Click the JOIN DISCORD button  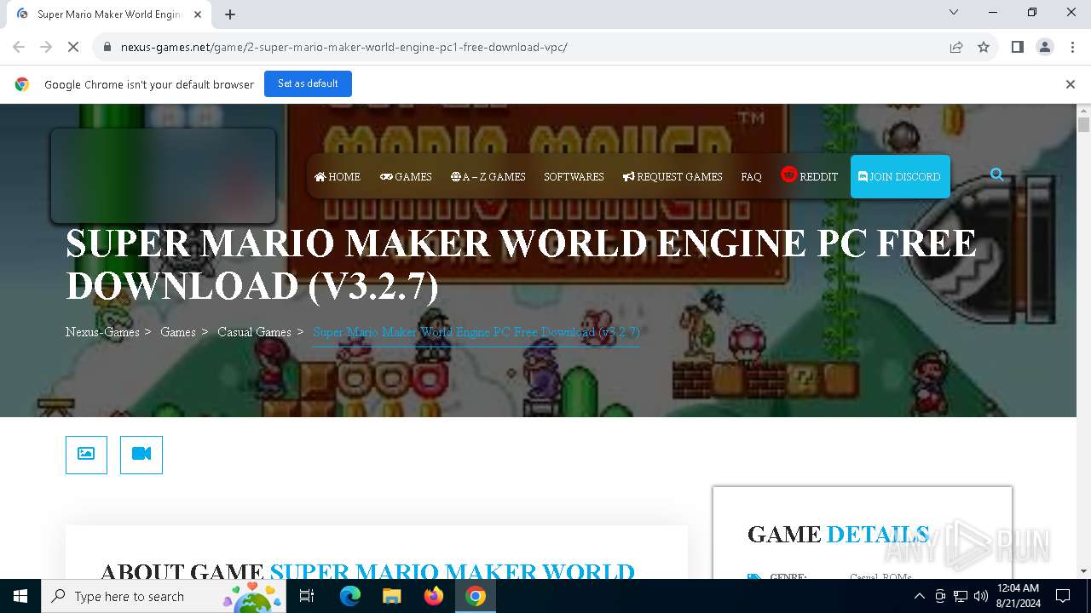tap(900, 176)
